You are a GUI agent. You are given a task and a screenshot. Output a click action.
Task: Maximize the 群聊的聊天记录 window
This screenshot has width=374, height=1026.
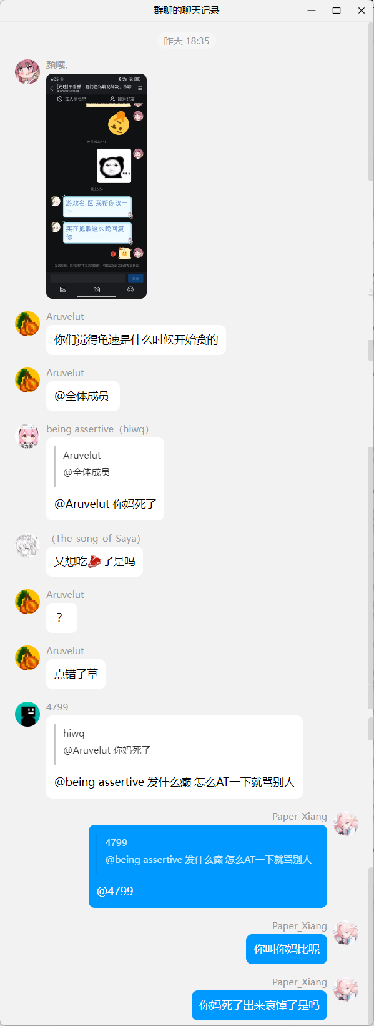click(x=337, y=11)
